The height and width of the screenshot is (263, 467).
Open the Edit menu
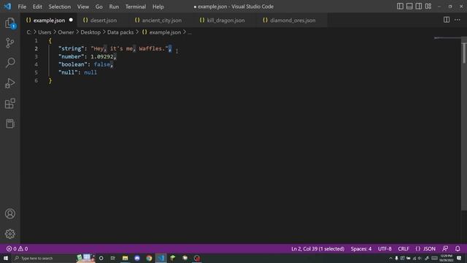(37, 7)
